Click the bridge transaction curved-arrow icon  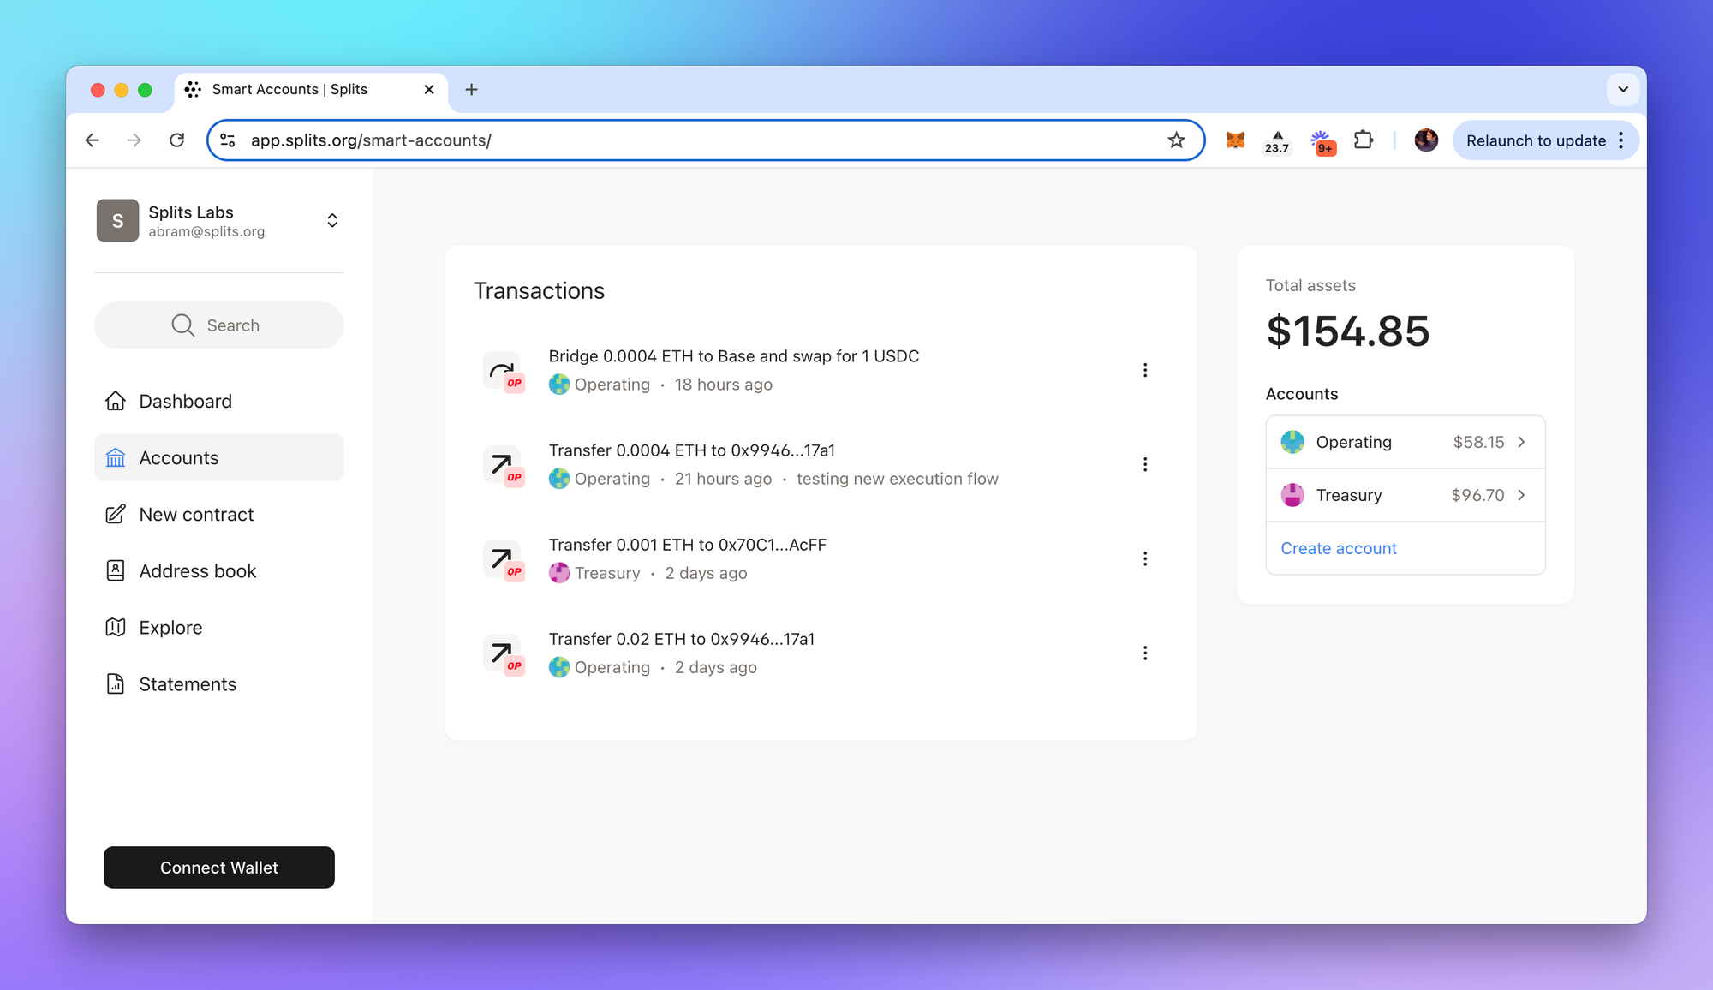pyautogui.click(x=502, y=371)
